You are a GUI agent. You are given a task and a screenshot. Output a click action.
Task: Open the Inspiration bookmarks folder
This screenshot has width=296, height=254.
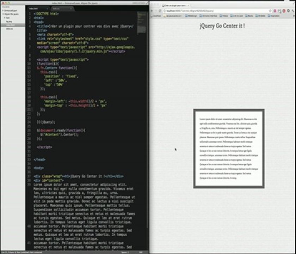274,16
